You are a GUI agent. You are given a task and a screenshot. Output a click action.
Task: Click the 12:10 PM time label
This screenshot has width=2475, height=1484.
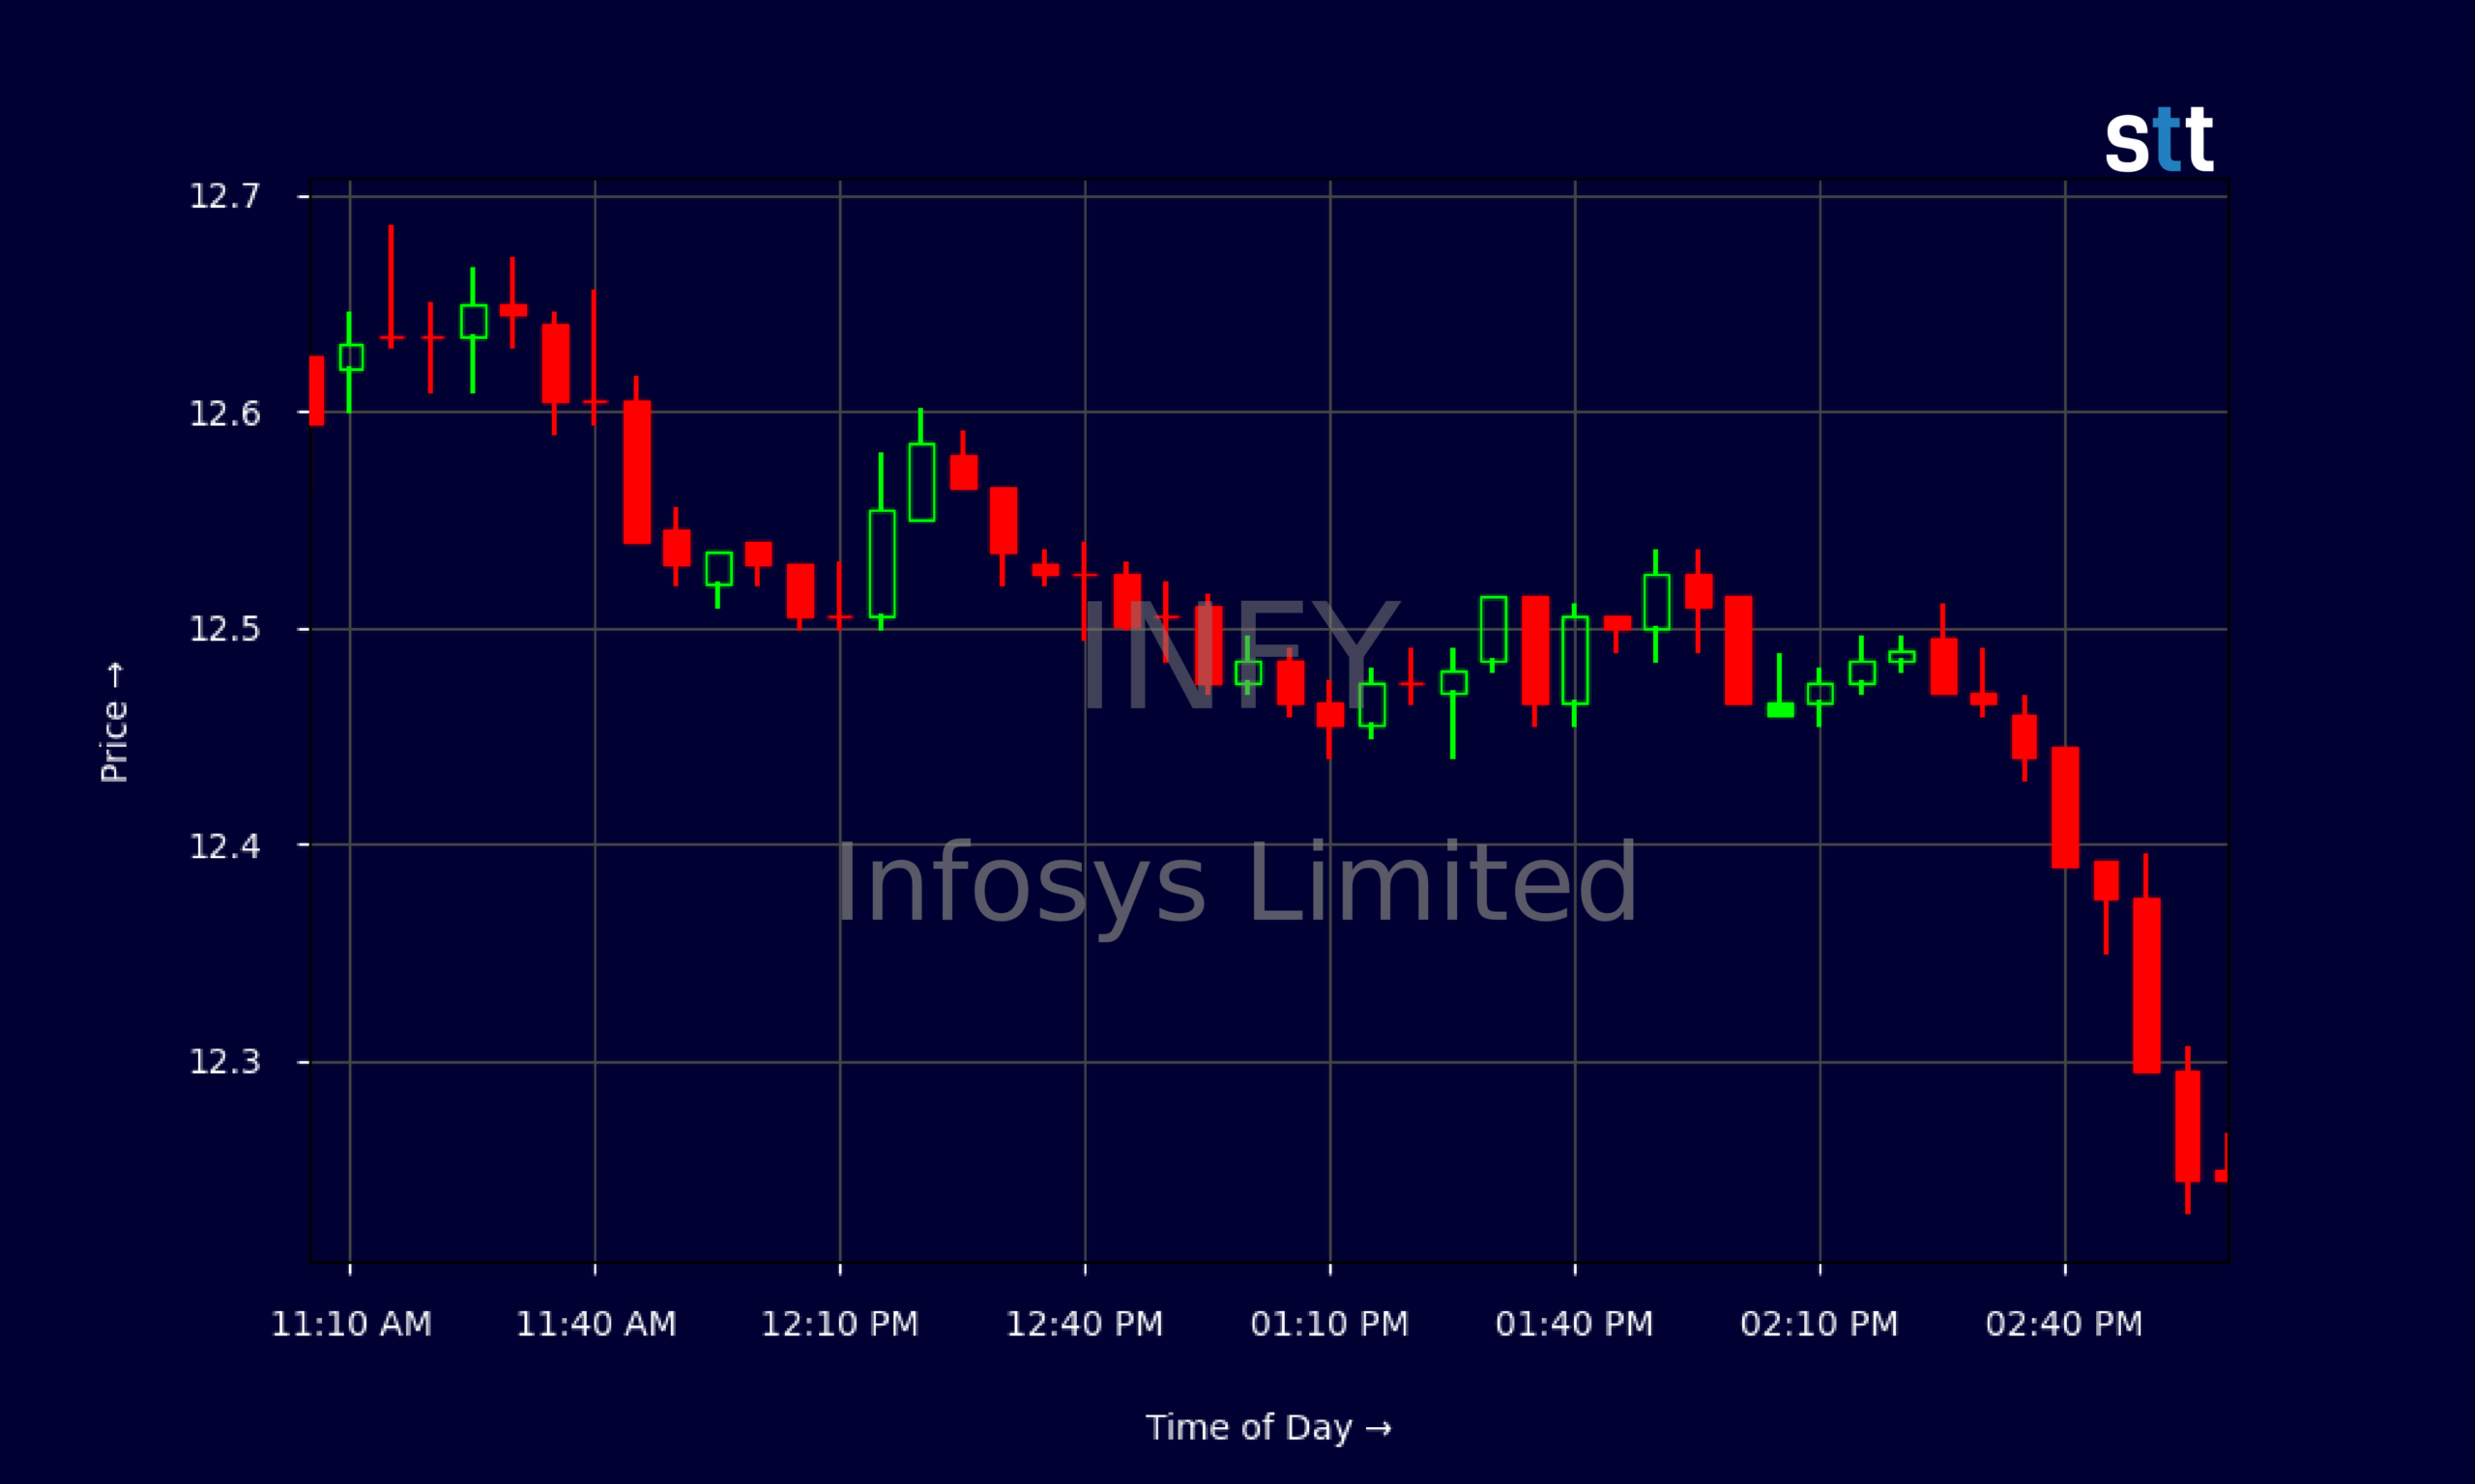[840, 1325]
